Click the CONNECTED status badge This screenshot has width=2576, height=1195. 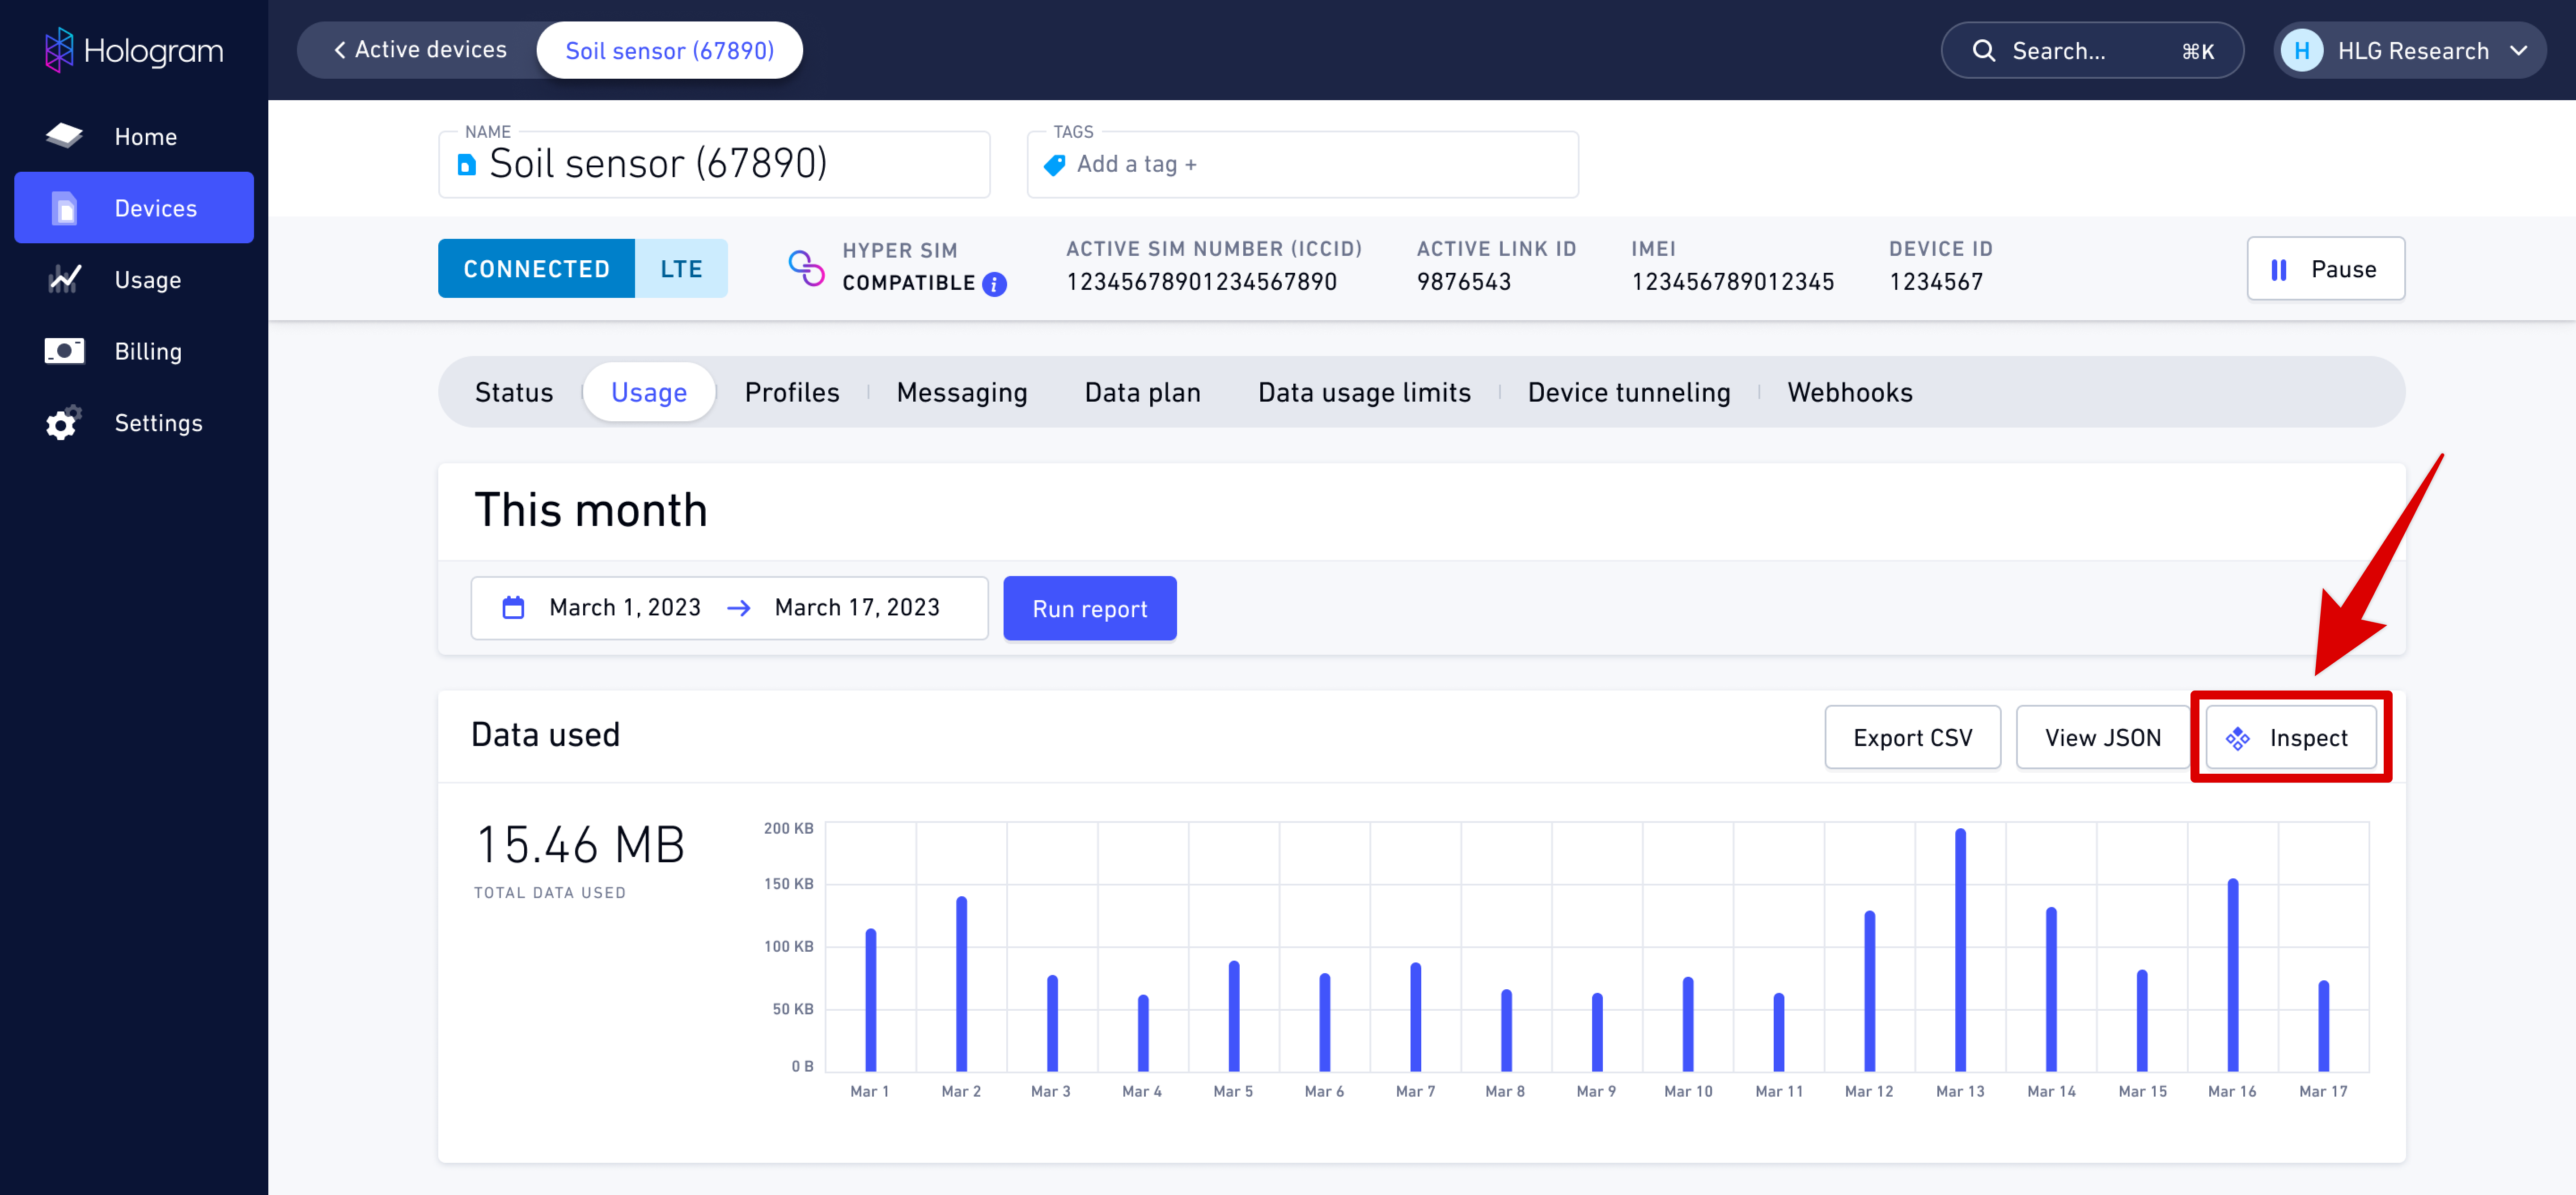click(x=536, y=268)
